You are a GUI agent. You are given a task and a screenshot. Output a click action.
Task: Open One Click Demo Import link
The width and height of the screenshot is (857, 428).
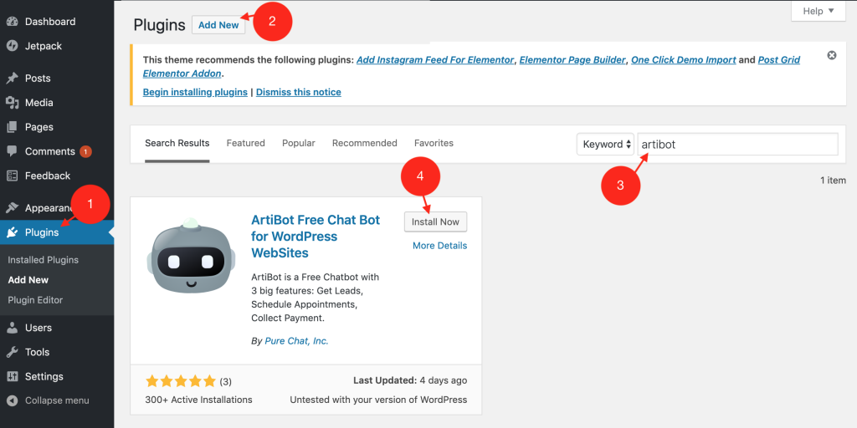click(x=684, y=60)
